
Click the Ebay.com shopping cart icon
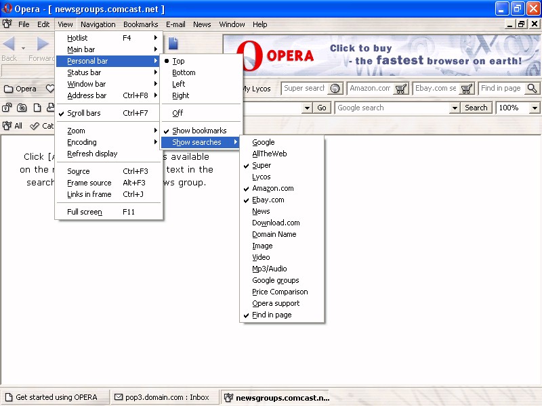pyautogui.click(x=467, y=89)
